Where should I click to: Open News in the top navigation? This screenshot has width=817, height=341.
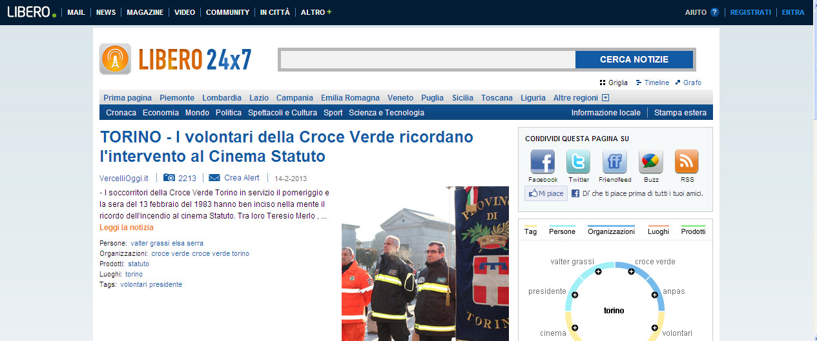(106, 12)
